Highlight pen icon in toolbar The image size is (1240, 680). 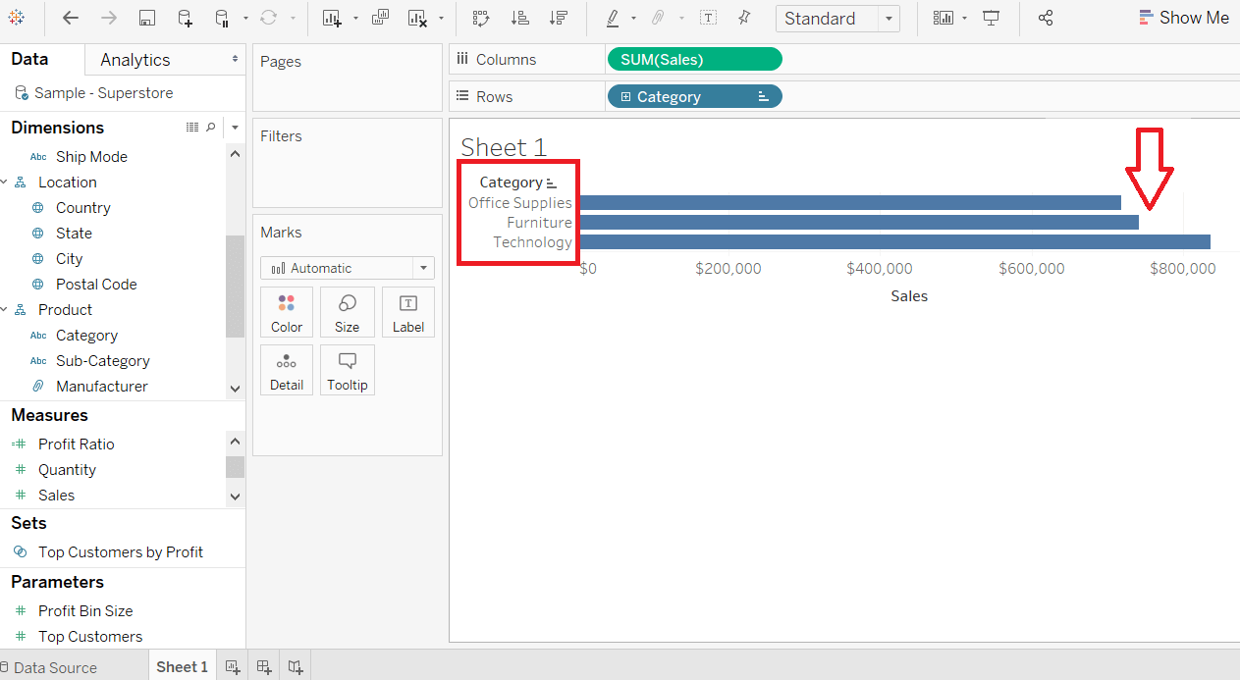pyautogui.click(x=613, y=18)
